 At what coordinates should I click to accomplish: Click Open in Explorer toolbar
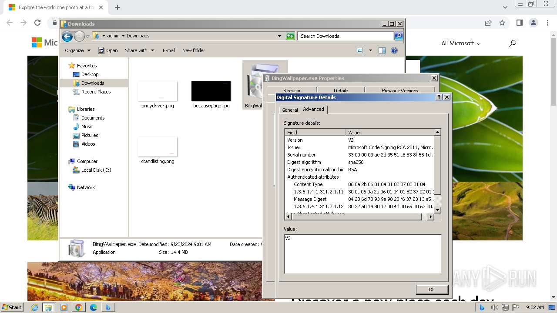[x=108, y=50]
